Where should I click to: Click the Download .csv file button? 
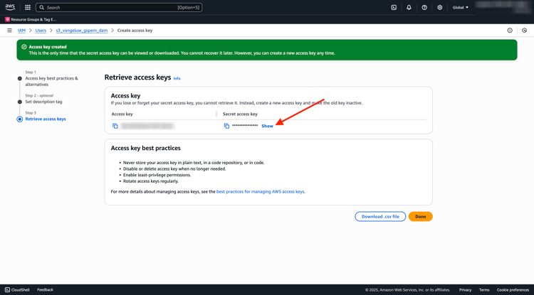pos(380,217)
